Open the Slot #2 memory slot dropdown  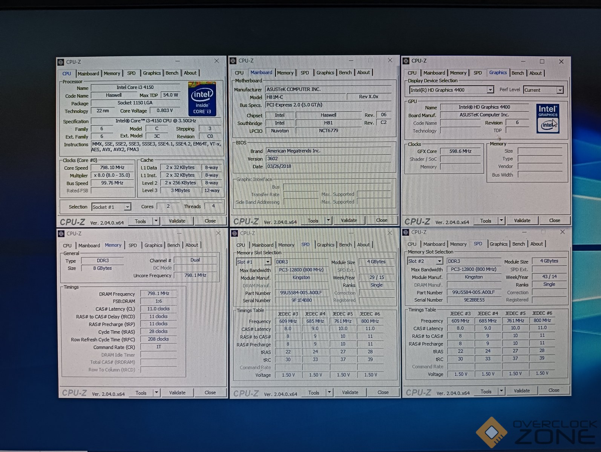439,261
